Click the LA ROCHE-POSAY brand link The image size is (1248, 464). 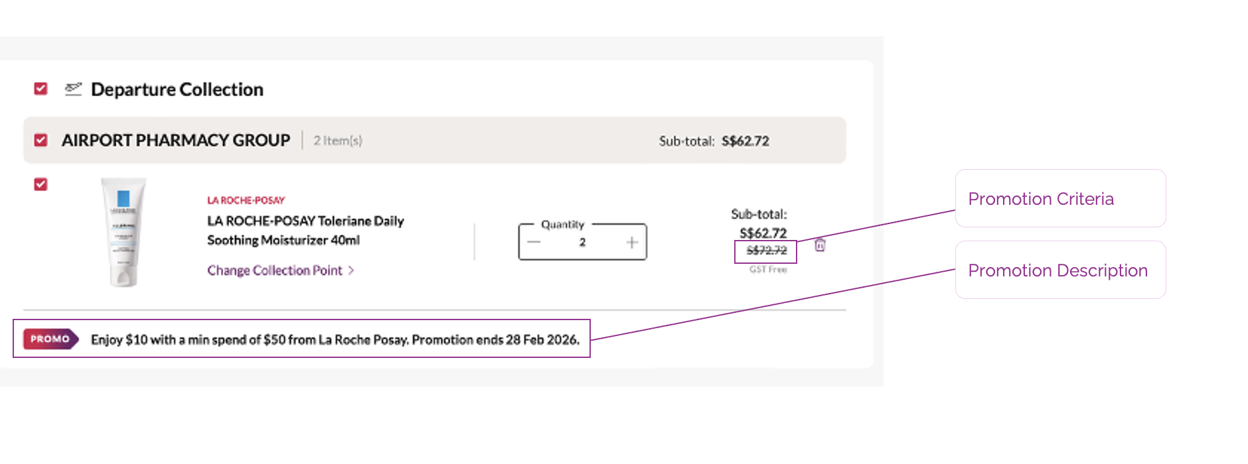(246, 200)
